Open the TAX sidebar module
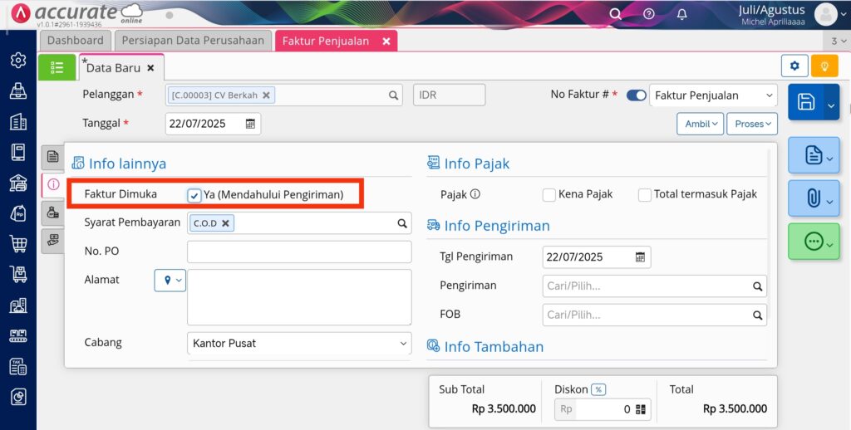Screen dimensions: 851x430 [x=18, y=367]
